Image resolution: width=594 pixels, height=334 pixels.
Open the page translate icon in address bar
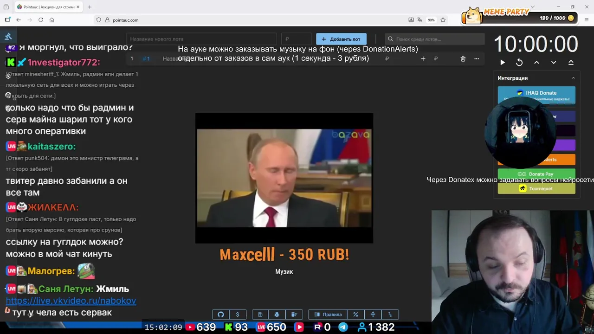420,20
